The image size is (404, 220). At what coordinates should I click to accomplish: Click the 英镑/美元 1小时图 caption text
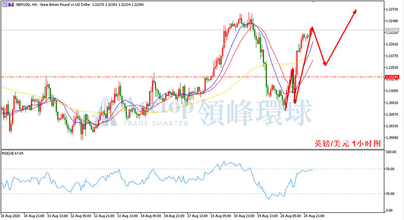point(347,143)
